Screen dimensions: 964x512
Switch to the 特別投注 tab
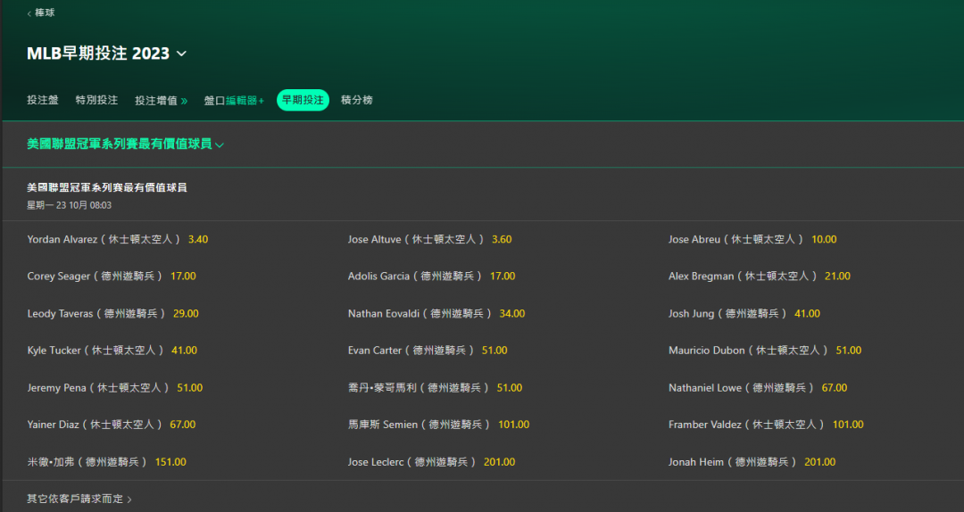[96, 100]
